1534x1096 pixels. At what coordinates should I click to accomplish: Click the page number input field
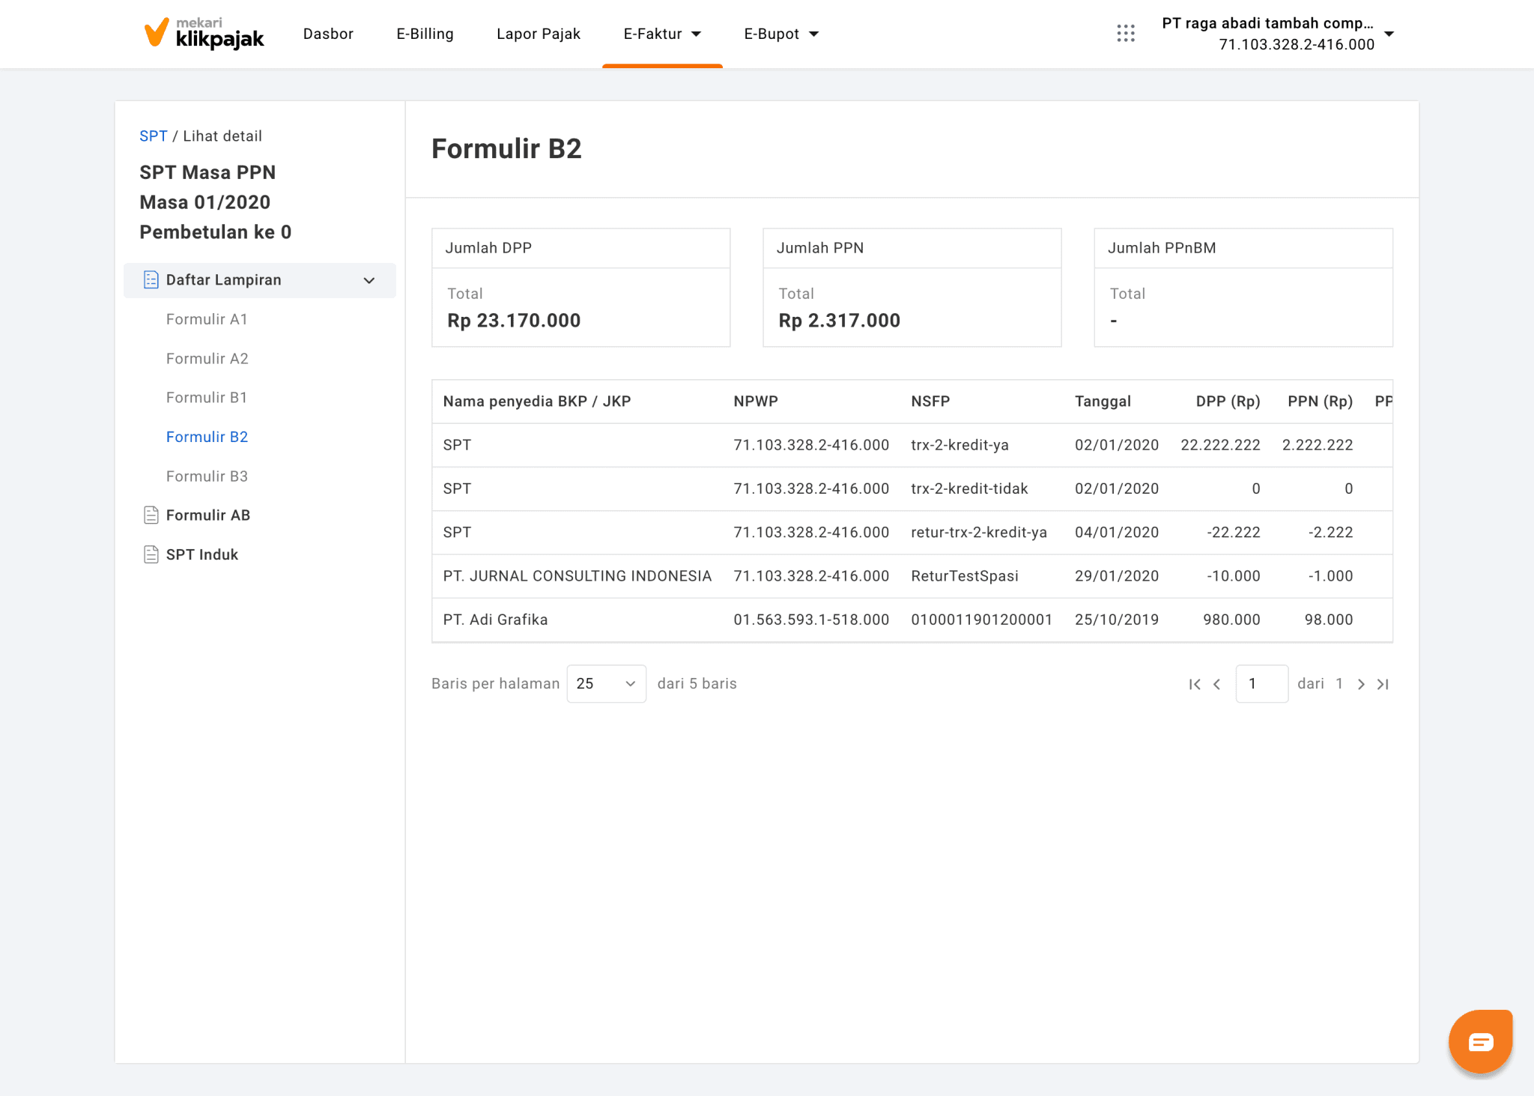click(1261, 684)
